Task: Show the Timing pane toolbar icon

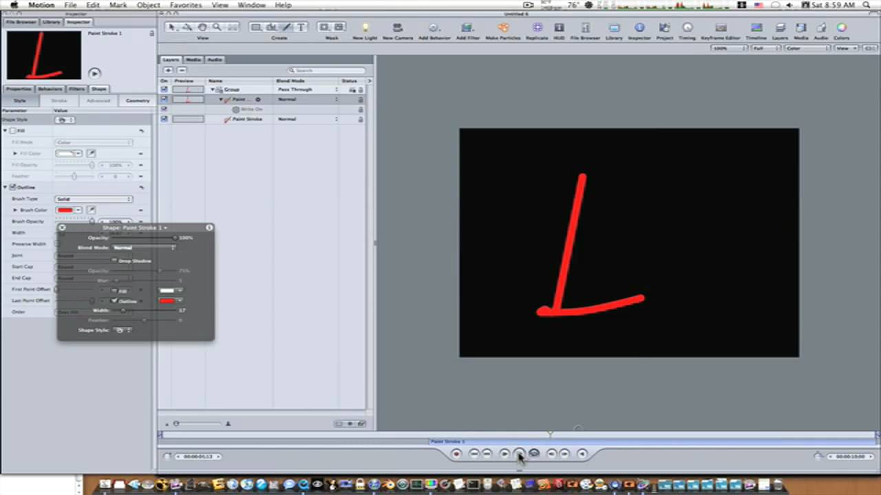Action: point(687,28)
